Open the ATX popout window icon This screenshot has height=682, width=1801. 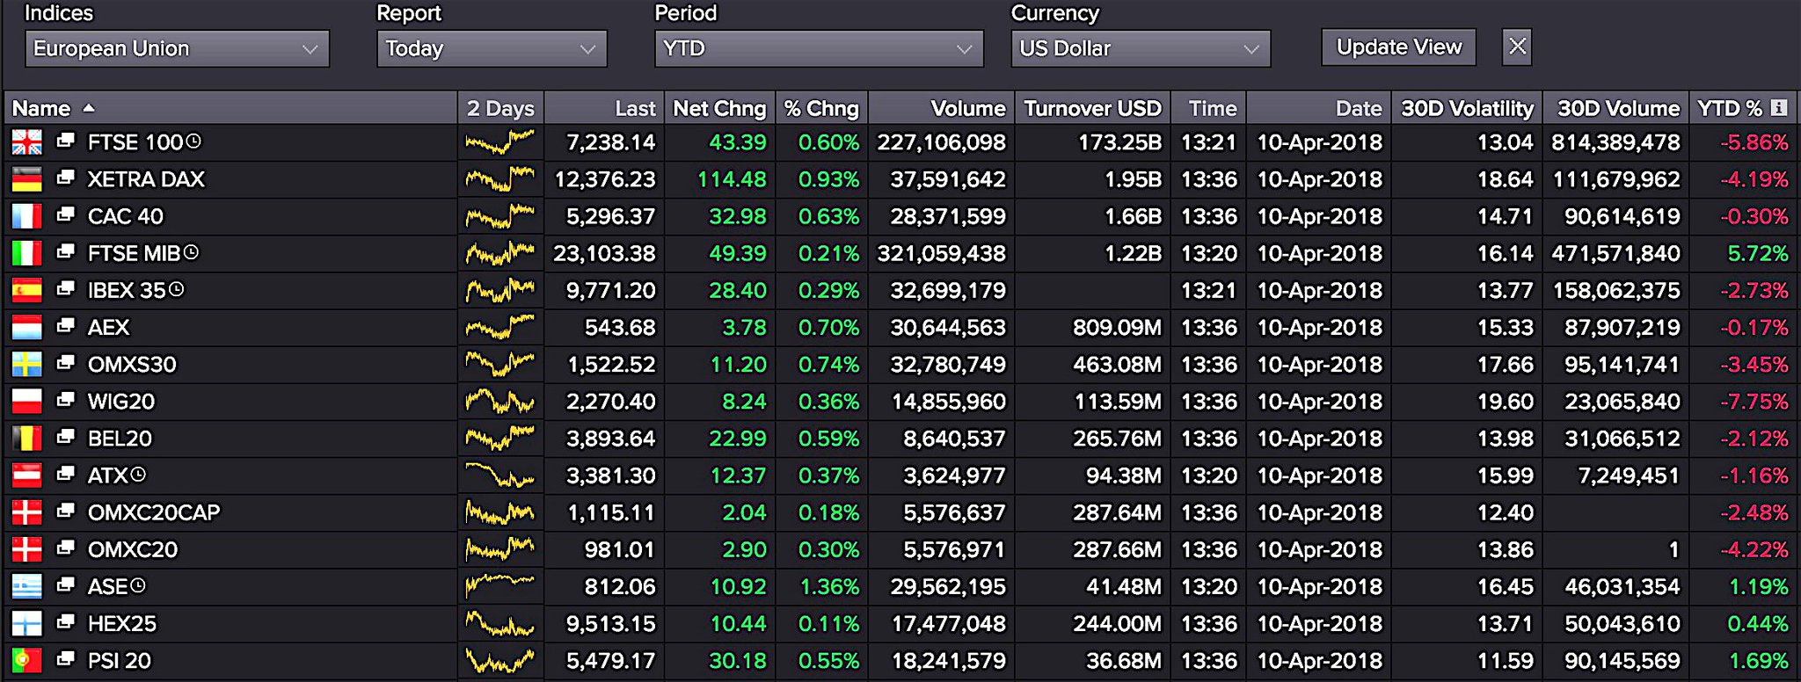[x=65, y=474]
